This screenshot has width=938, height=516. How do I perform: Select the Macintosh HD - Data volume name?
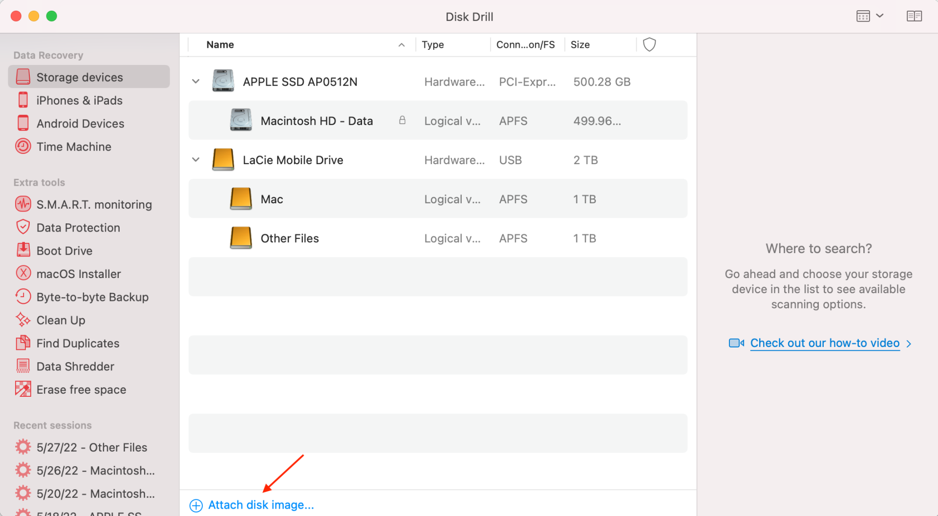[x=317, y=121]
